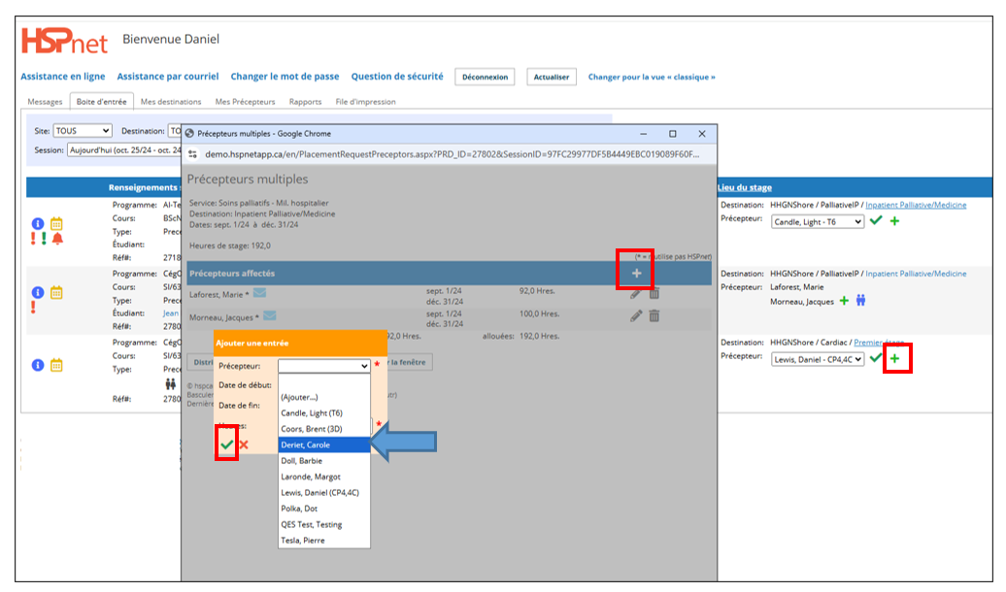Viewport: 1006px width, 592px height.
Task: Cancel entry with the red X icon
Action: 244,444
